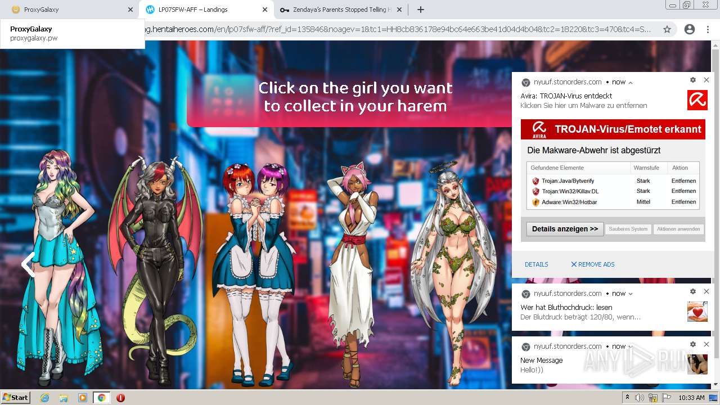Click Entfernen for Trojan:Win32/Killav.DL
Image resolution: width=720 pixels, height=405 pixels.
coord(683,191)
